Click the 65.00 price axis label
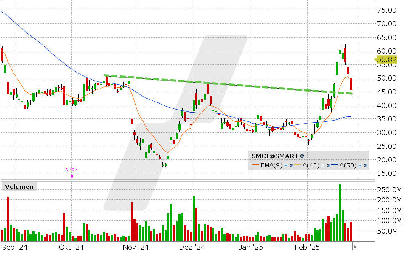The image size is (404, 253). coord(387,38)
